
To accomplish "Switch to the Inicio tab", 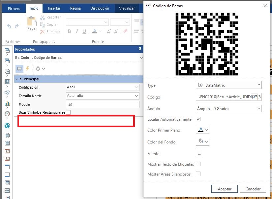I will 34,8.
